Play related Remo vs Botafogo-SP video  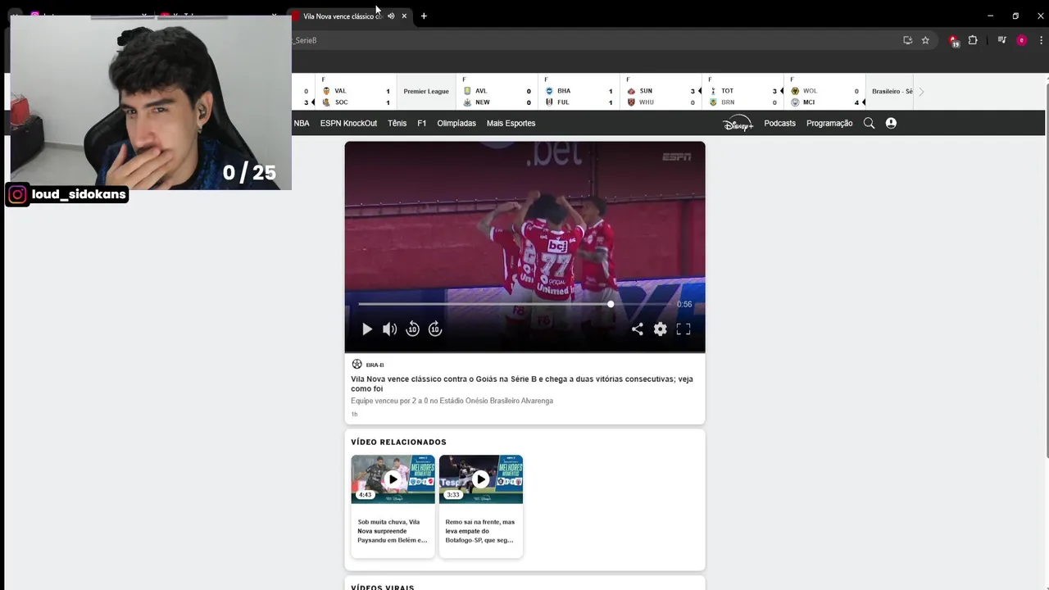point(481,479)
